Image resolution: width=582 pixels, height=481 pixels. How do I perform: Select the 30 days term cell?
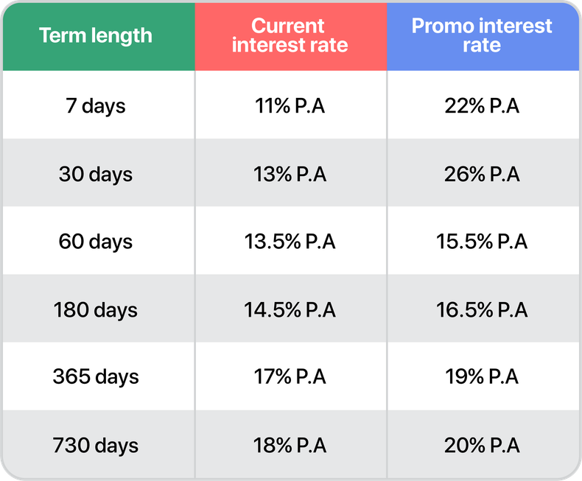point(96,175)
